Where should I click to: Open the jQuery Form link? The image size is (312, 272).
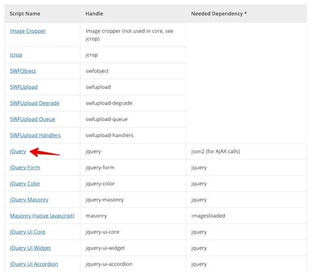(25, 167)
